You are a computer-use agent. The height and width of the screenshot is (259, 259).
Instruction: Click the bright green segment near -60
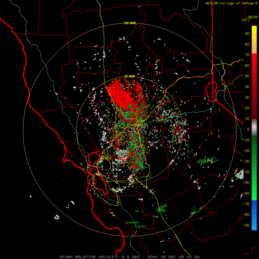254,194
